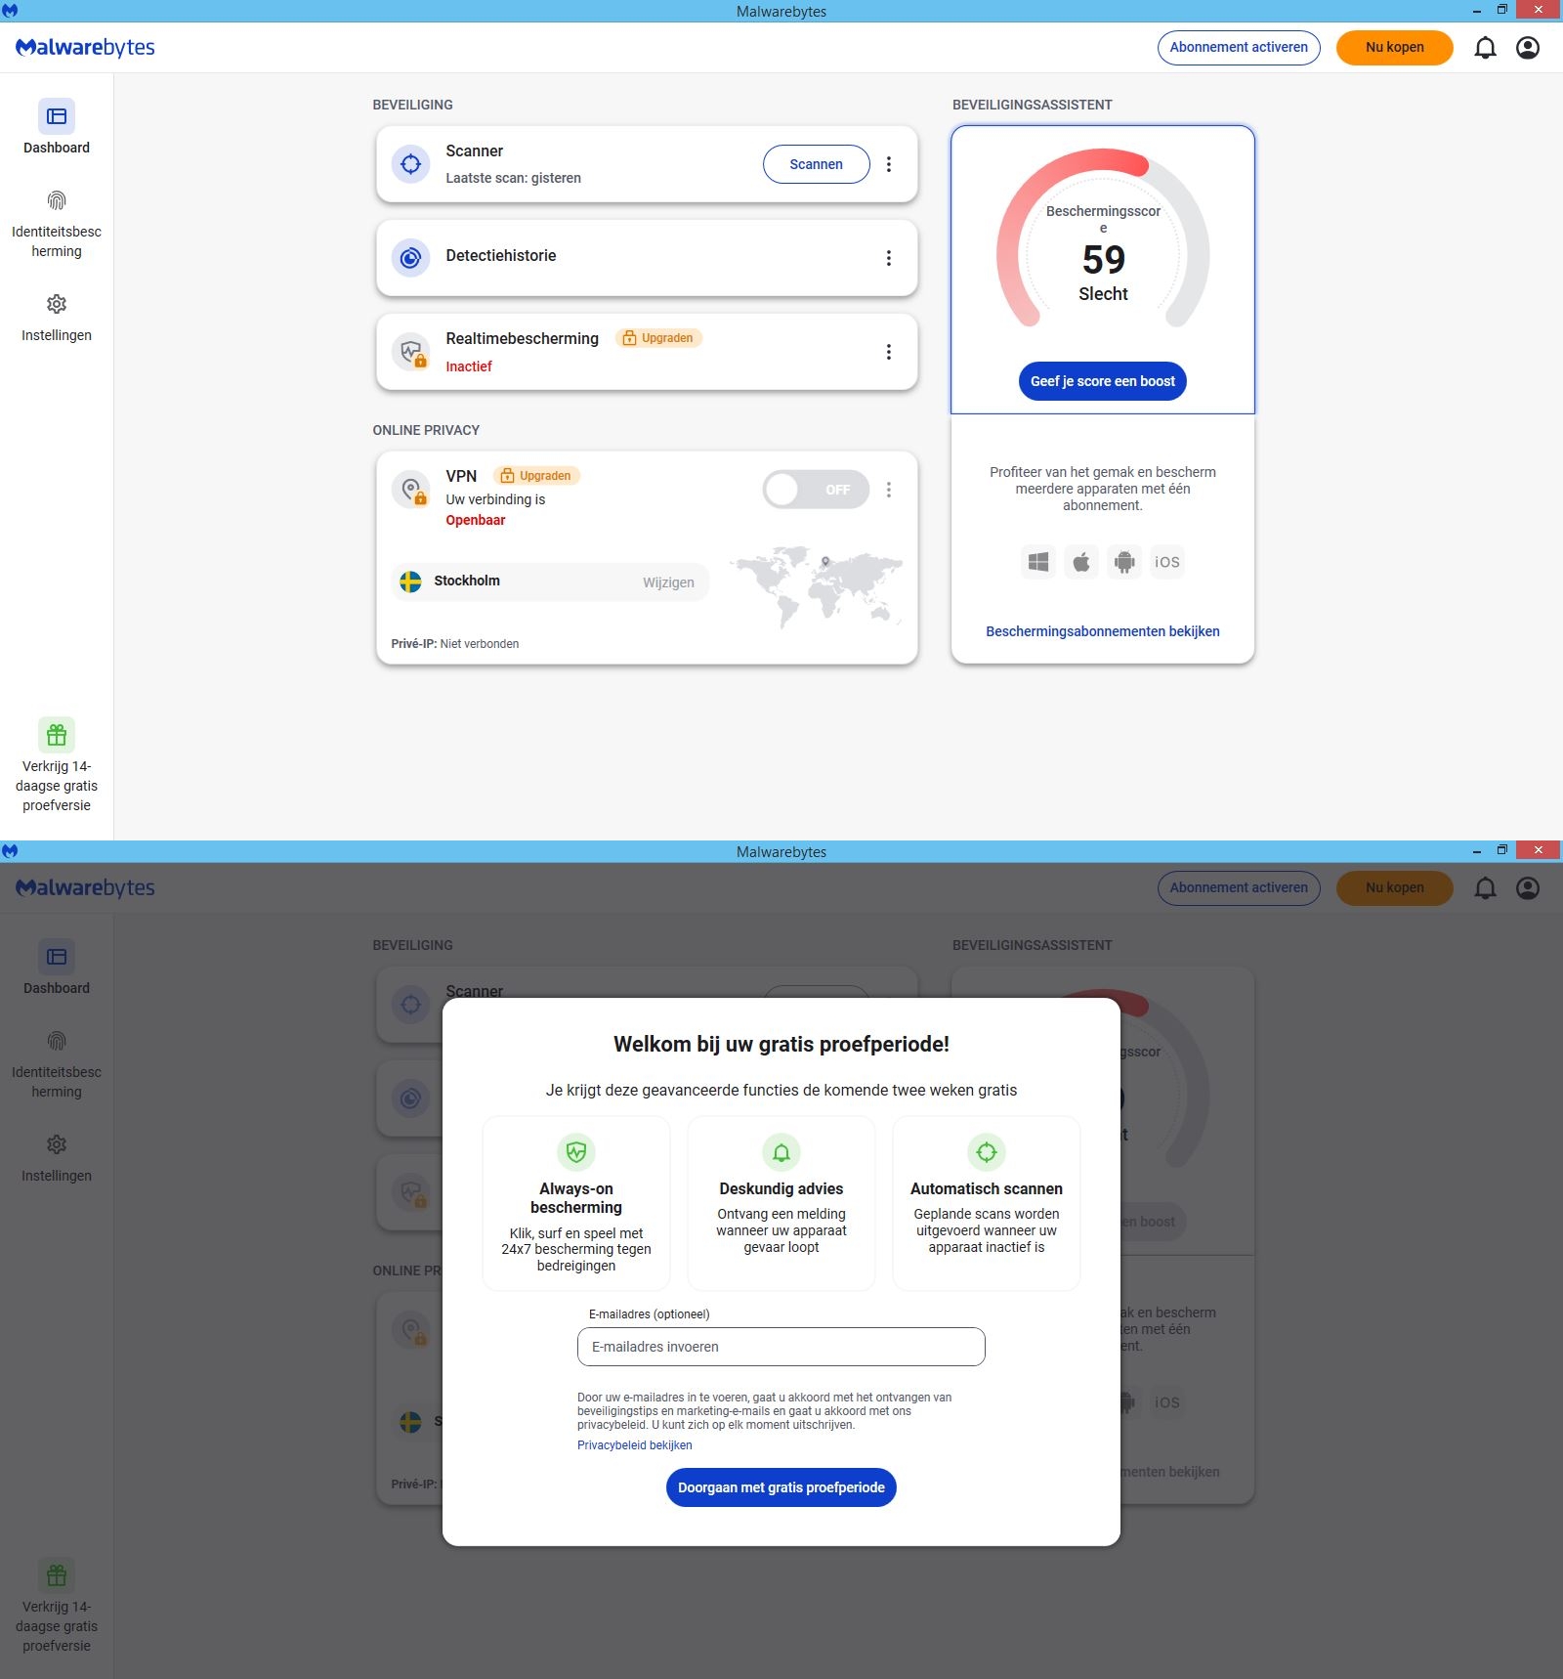Open notifications bell in upper window
The width and height of the screenshot is (1563, 1679).
[1485, 48]
